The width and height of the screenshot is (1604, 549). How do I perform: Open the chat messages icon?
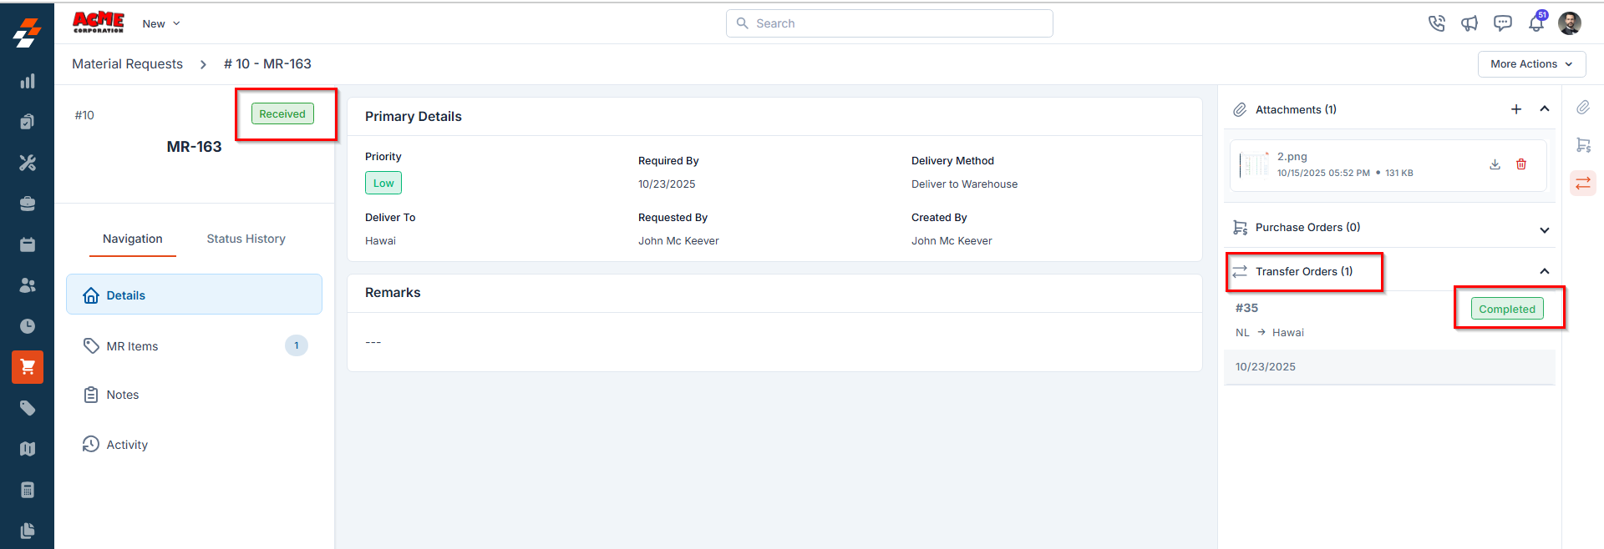pos(1503,23)
